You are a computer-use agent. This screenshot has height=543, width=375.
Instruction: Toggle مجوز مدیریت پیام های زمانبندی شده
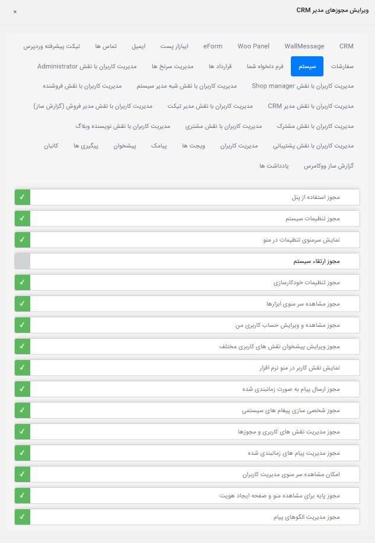22,453
